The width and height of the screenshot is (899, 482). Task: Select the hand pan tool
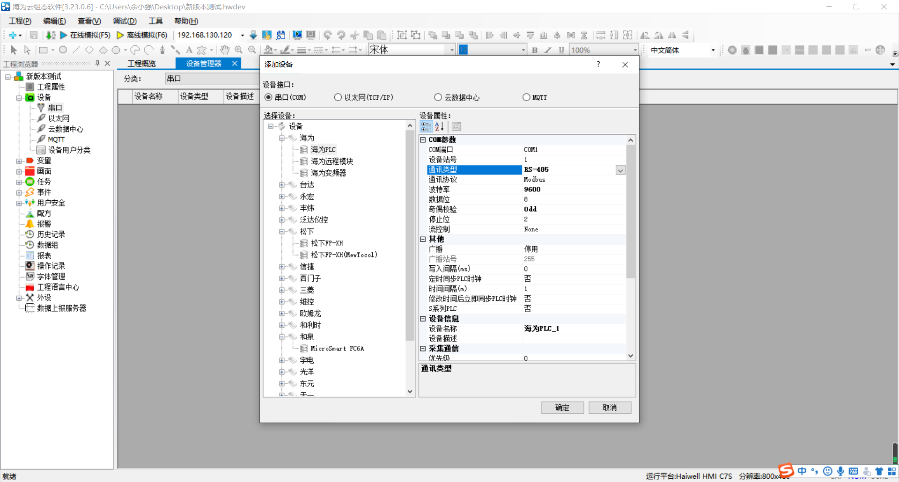225,50
